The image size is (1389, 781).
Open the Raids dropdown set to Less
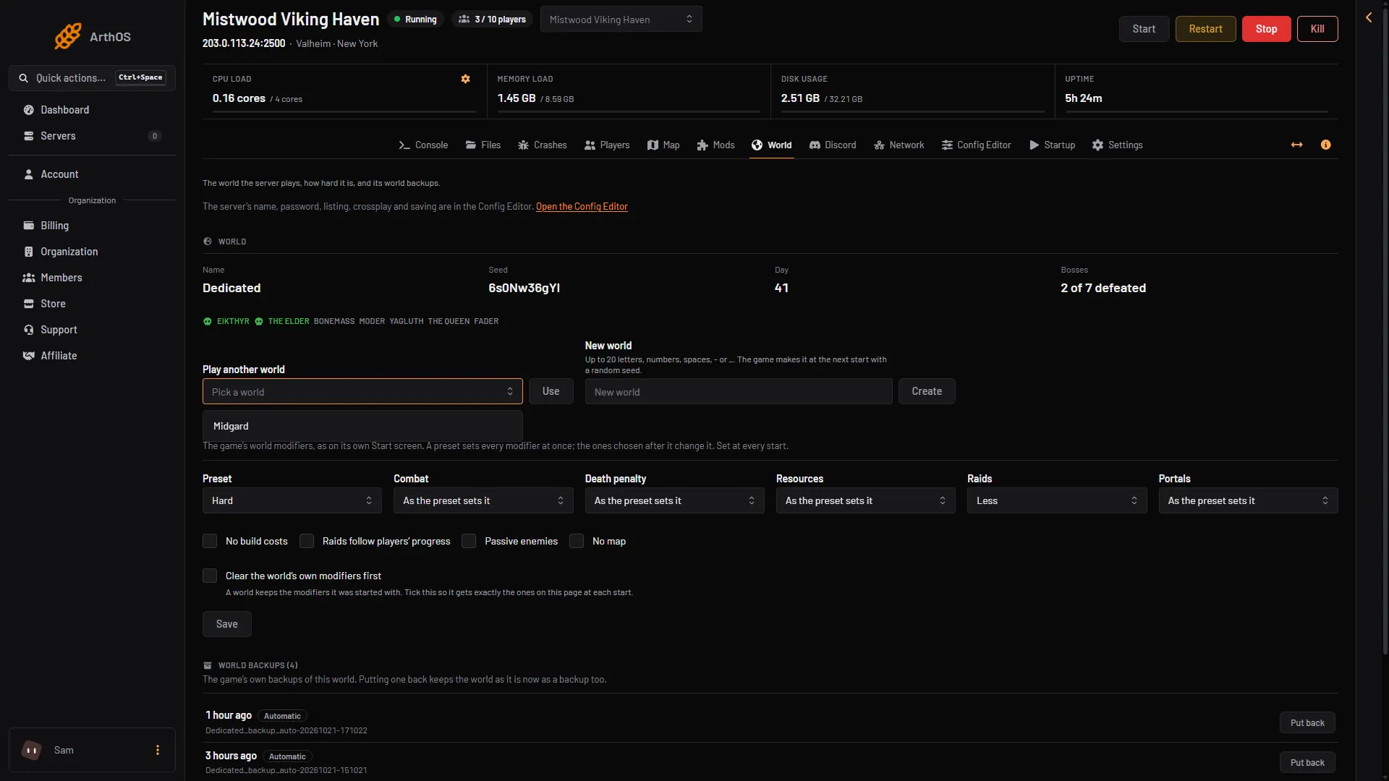pyautogui.click(x=1057, y=500)
